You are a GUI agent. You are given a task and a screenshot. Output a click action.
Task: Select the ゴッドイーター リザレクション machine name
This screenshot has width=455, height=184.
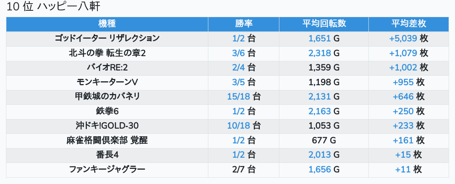click(x=107, y=38)
